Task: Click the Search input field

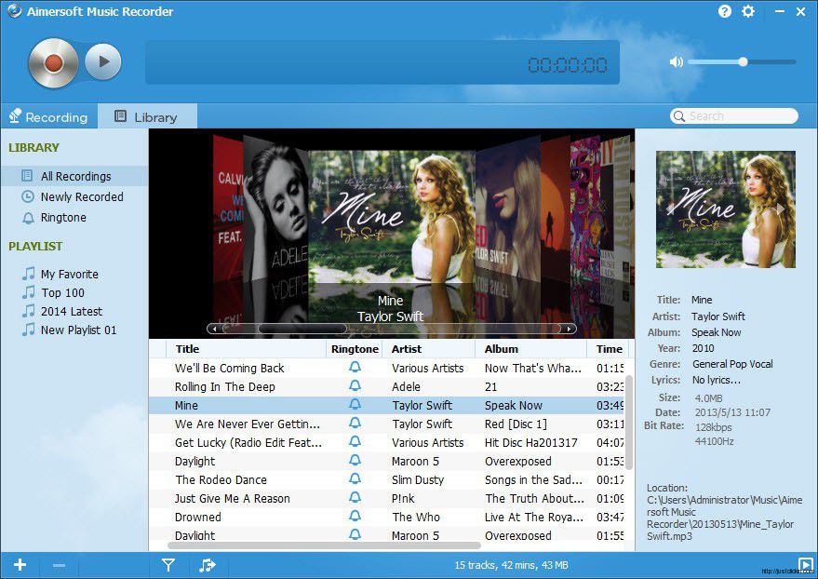Action: 734,115
